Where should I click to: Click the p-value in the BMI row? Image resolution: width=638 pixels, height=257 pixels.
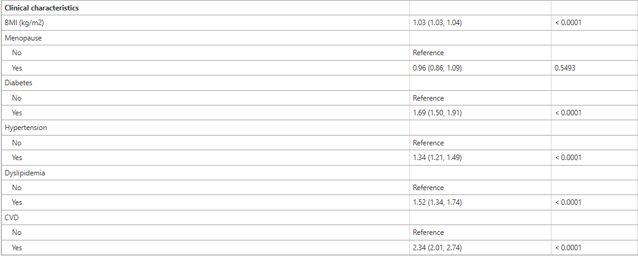click(x=568, y=23)
